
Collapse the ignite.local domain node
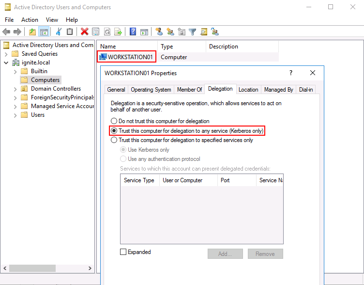point(6,63)
